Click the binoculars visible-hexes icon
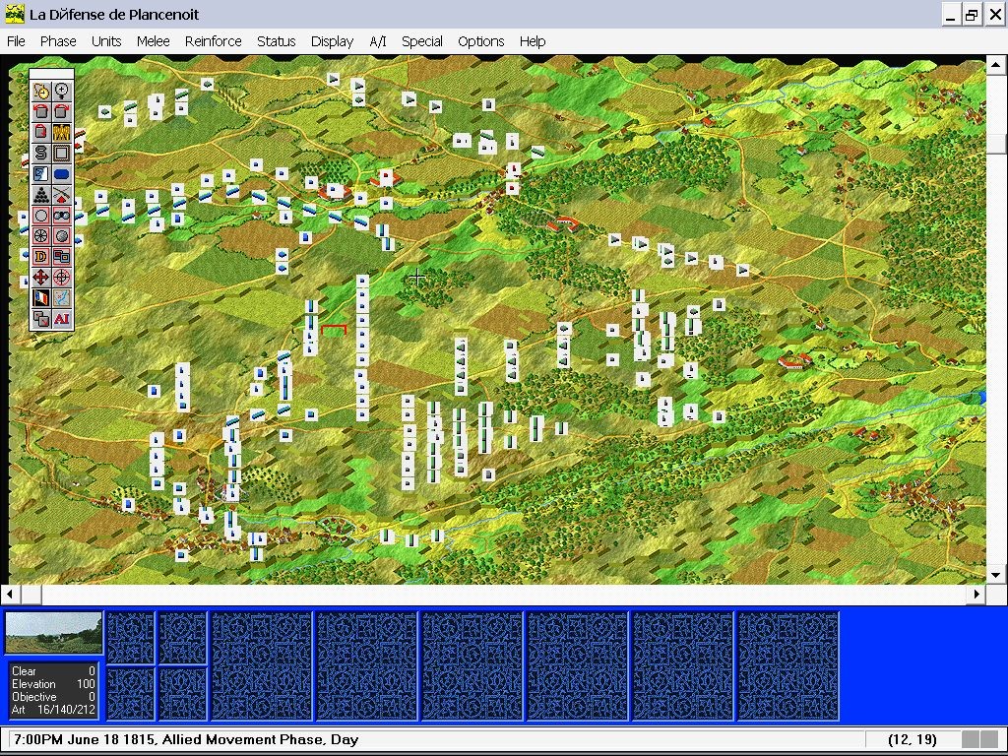Image resolution: width=1008 pixels, height=756 pixels. [62, 216]
